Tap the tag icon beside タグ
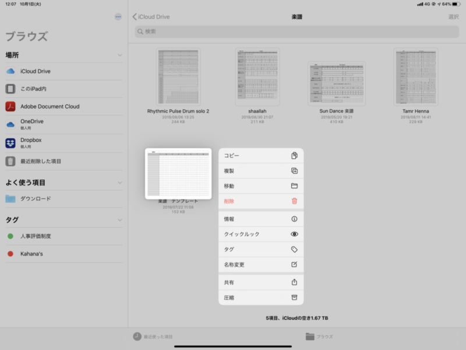 (294, 250)
